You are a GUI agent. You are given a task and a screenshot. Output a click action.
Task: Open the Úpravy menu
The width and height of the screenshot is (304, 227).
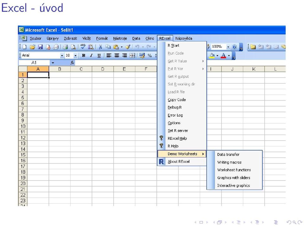tap(53, 38)
